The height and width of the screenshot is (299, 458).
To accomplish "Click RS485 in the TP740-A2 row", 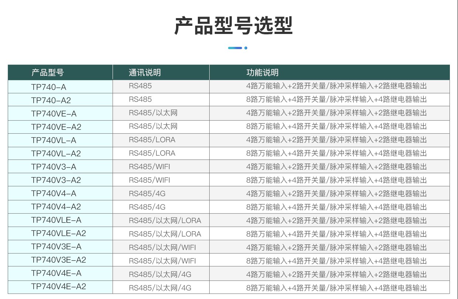I will 140,99.
